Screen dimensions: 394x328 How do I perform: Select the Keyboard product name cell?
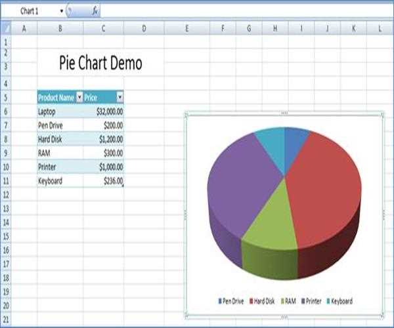(x=60, y=180)
